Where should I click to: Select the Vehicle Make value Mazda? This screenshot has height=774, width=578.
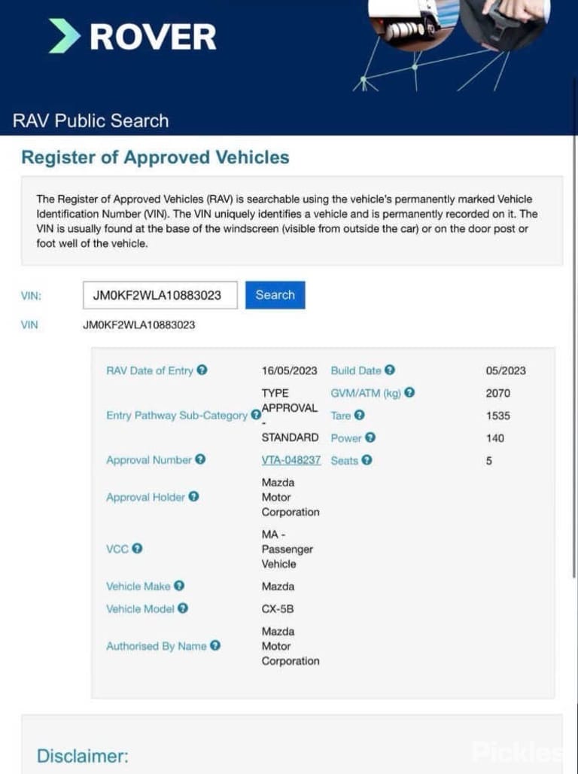click(x=278, y=587)
